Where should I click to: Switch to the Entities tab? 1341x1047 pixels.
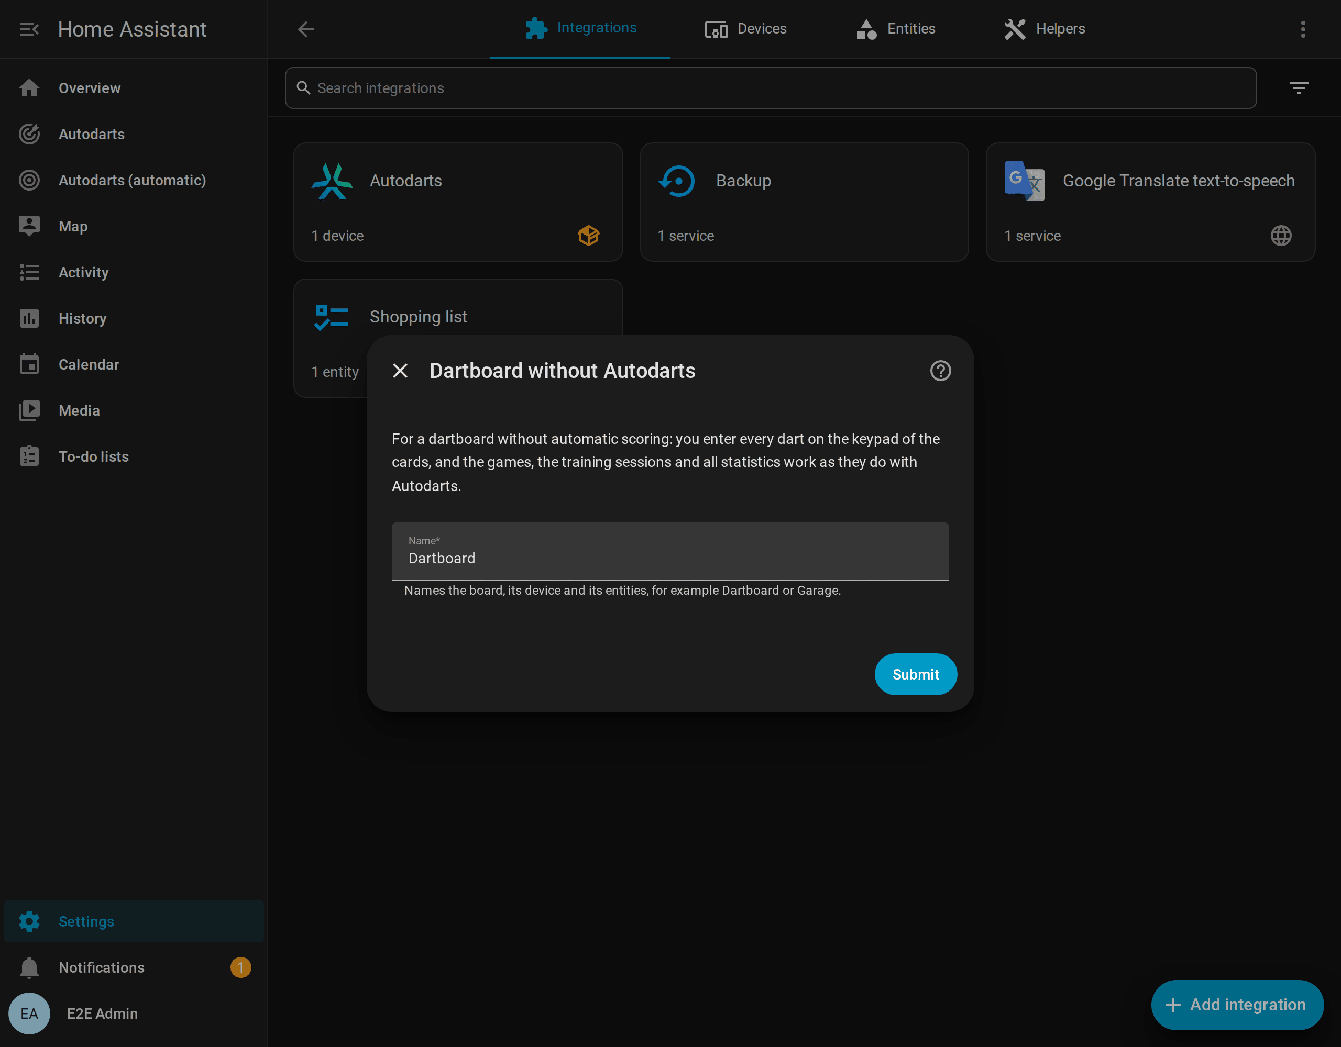(895, 29)
